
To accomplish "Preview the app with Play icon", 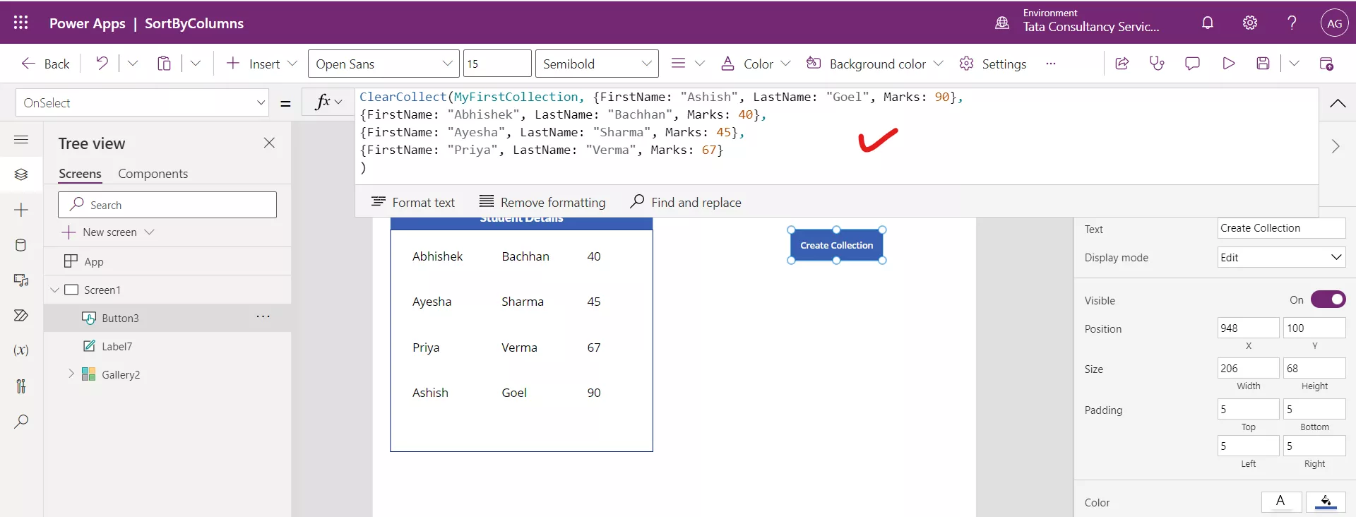I will 1228,64.
